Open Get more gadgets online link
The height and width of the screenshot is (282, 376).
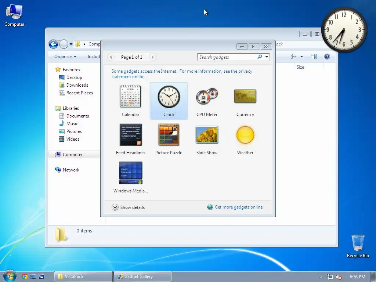click(239, 207)
